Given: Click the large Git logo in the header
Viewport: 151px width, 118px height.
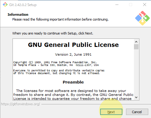Looking at the screenshot, I should [x=142, y=18].
